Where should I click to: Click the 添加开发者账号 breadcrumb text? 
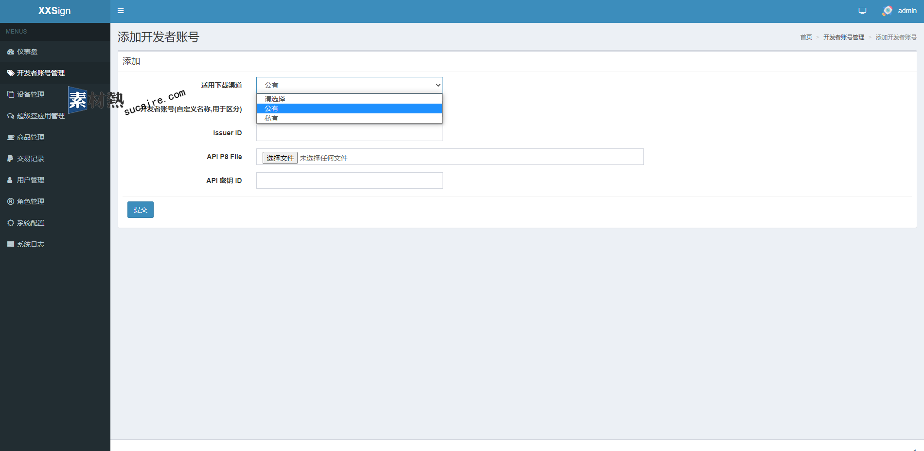(x=896, y=37)
